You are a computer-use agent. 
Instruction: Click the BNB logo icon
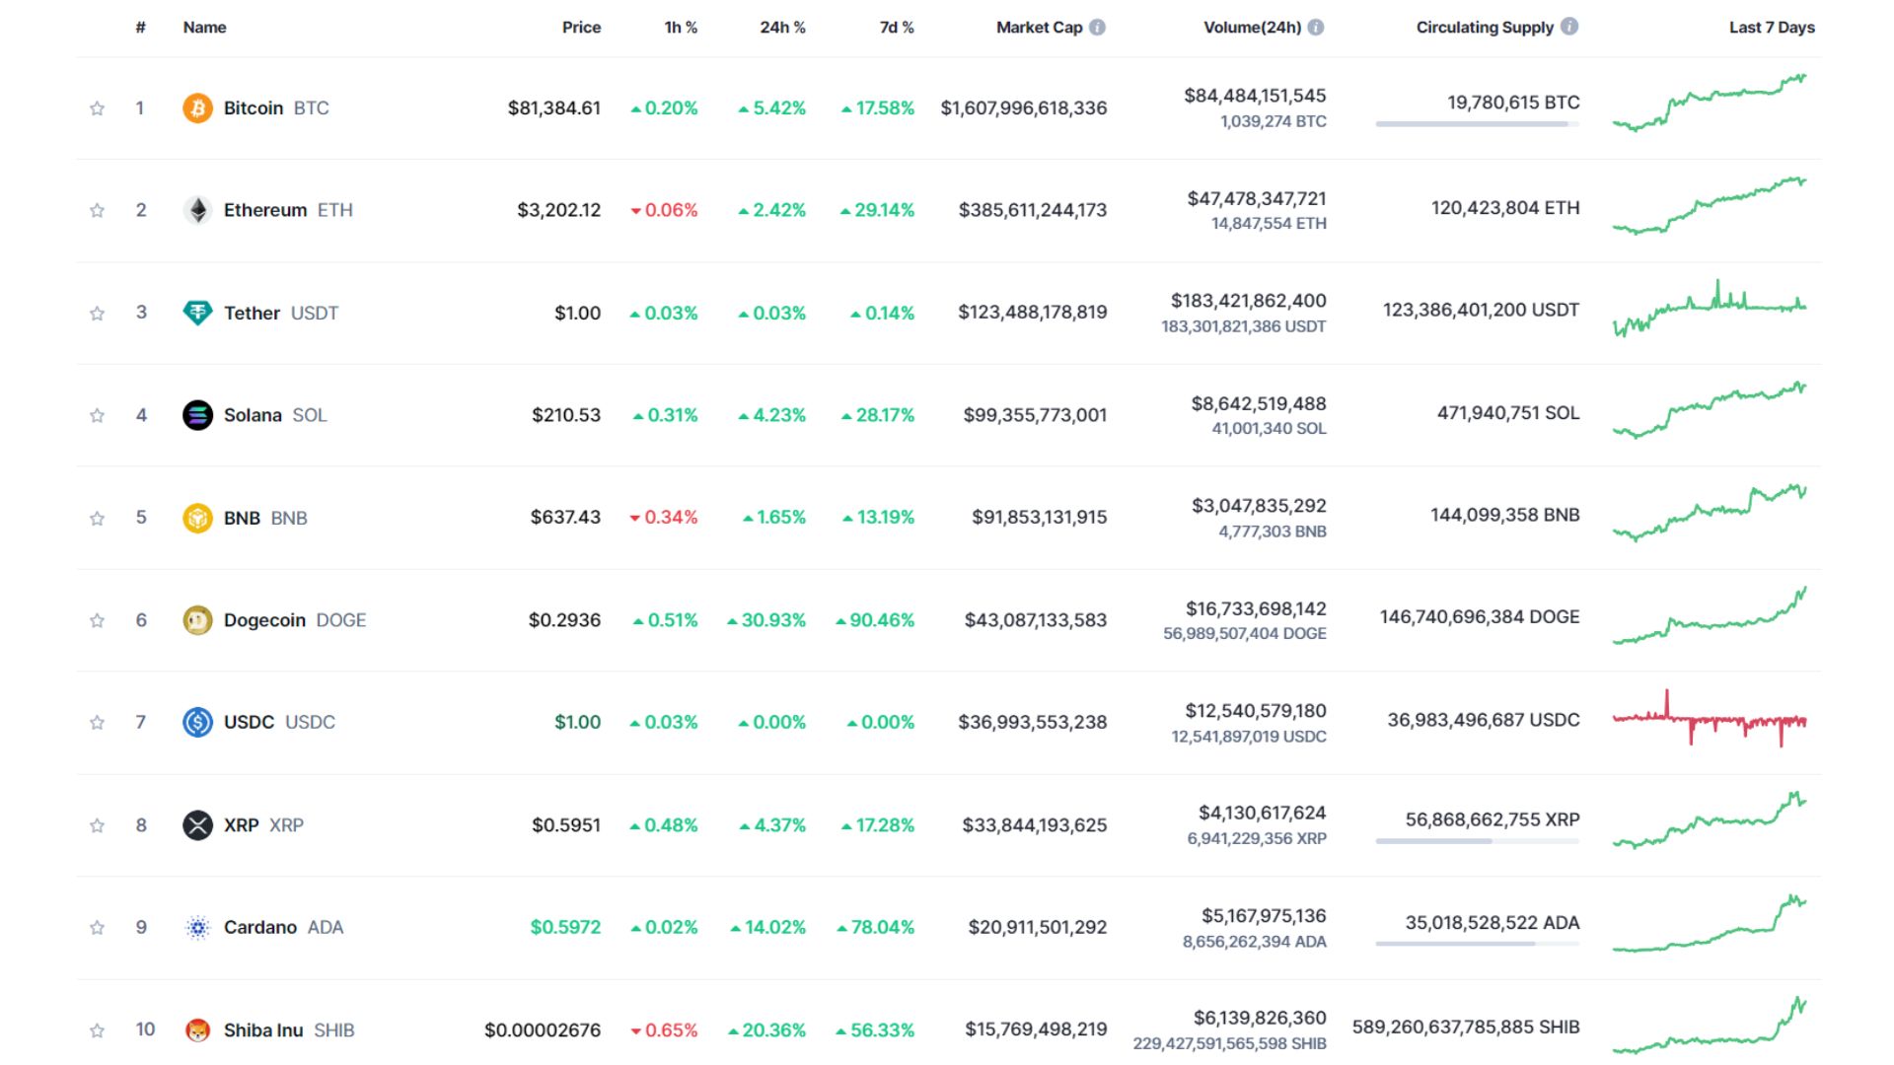(x=198, y=517)
